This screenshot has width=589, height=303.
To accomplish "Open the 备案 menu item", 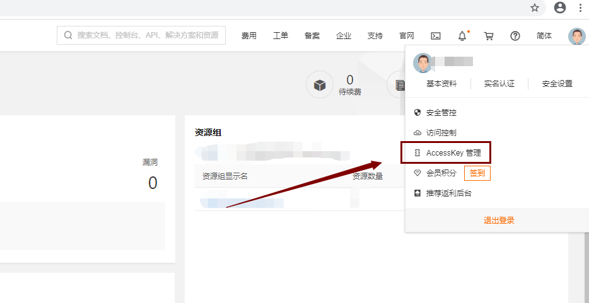I will pyautogui.click(x=312, y=36).
